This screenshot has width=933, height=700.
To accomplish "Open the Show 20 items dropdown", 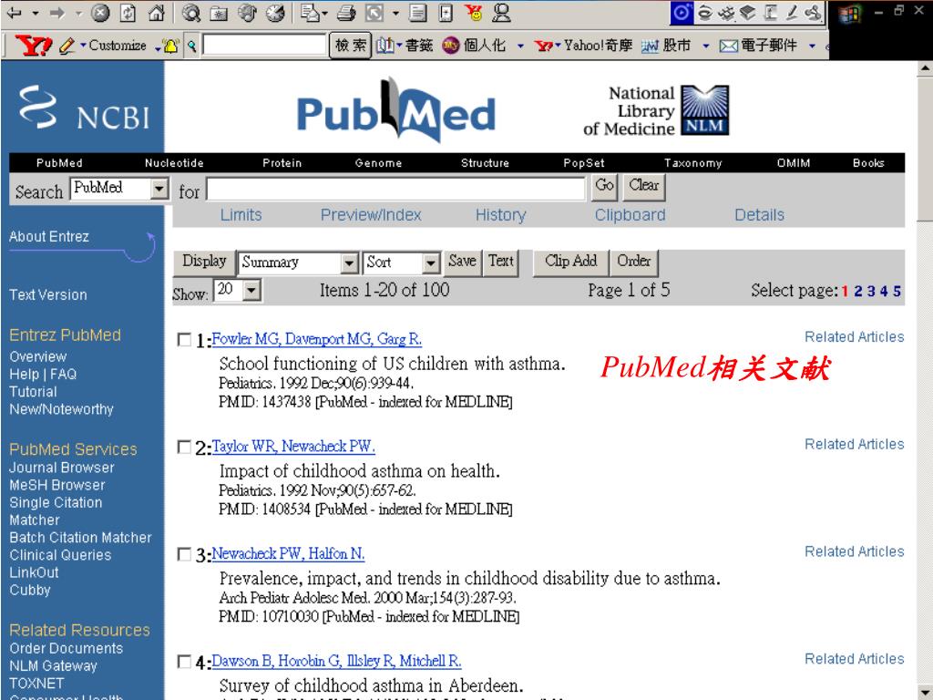I will click(252, 291).
